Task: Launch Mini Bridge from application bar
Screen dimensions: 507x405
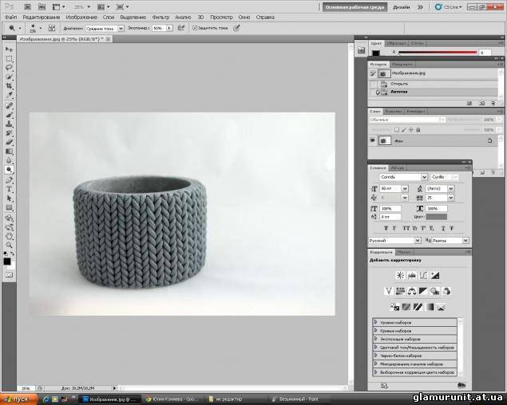Action: (x=42, y=6)
